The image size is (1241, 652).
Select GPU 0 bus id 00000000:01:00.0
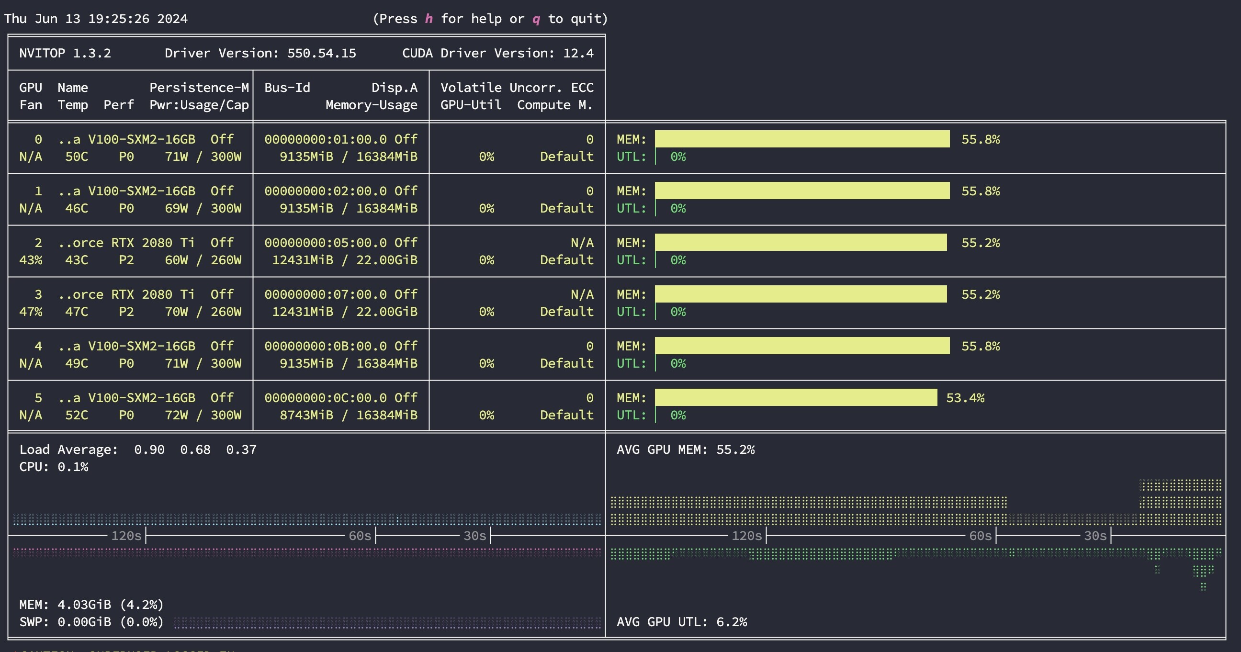pyautogui.click(x=326, y=139)
